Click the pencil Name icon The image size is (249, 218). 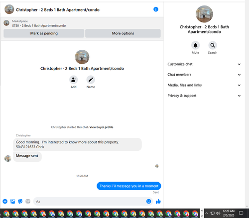[x=91, y=80]
